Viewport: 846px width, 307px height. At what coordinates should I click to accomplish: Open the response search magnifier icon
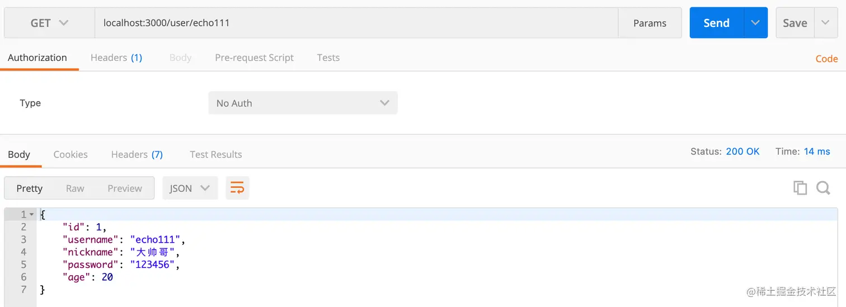823,188
